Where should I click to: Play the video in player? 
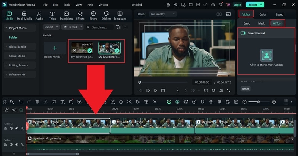(x=155, y=91)
